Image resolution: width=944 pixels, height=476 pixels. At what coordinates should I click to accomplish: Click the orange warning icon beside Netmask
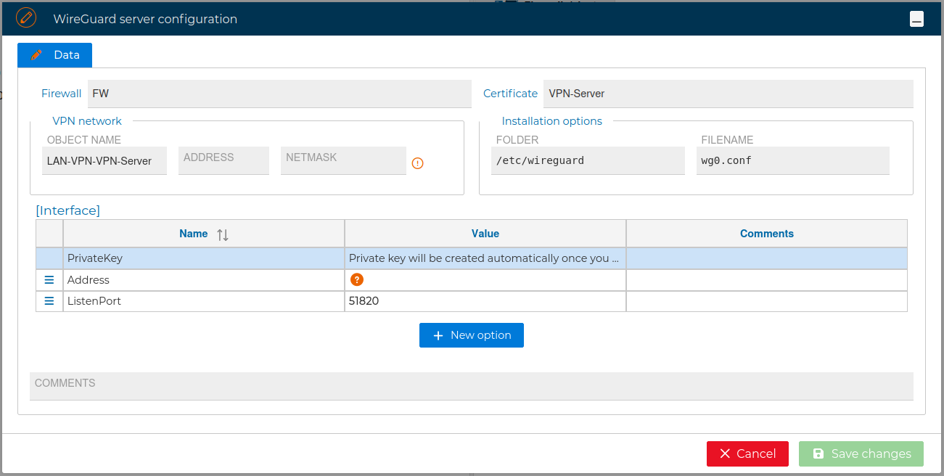tap(417, 163)
